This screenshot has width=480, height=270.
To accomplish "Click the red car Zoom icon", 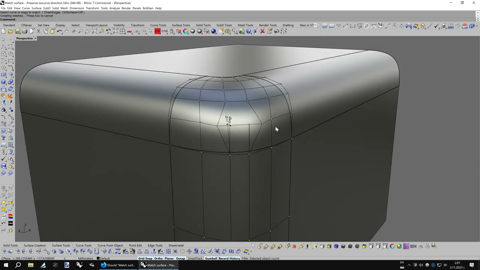I will tap(129, 31).
